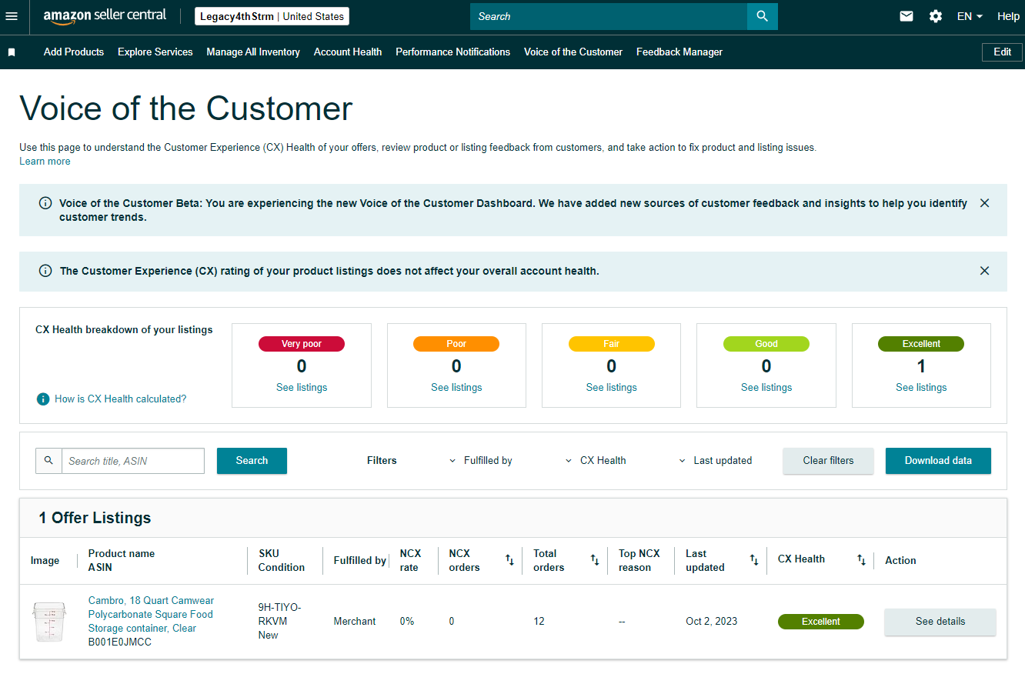The width and height of the screenshot is (1025, 674).
Task: Dismiss the Voice of the Customer Beta banner
Action: click(984, 203)
